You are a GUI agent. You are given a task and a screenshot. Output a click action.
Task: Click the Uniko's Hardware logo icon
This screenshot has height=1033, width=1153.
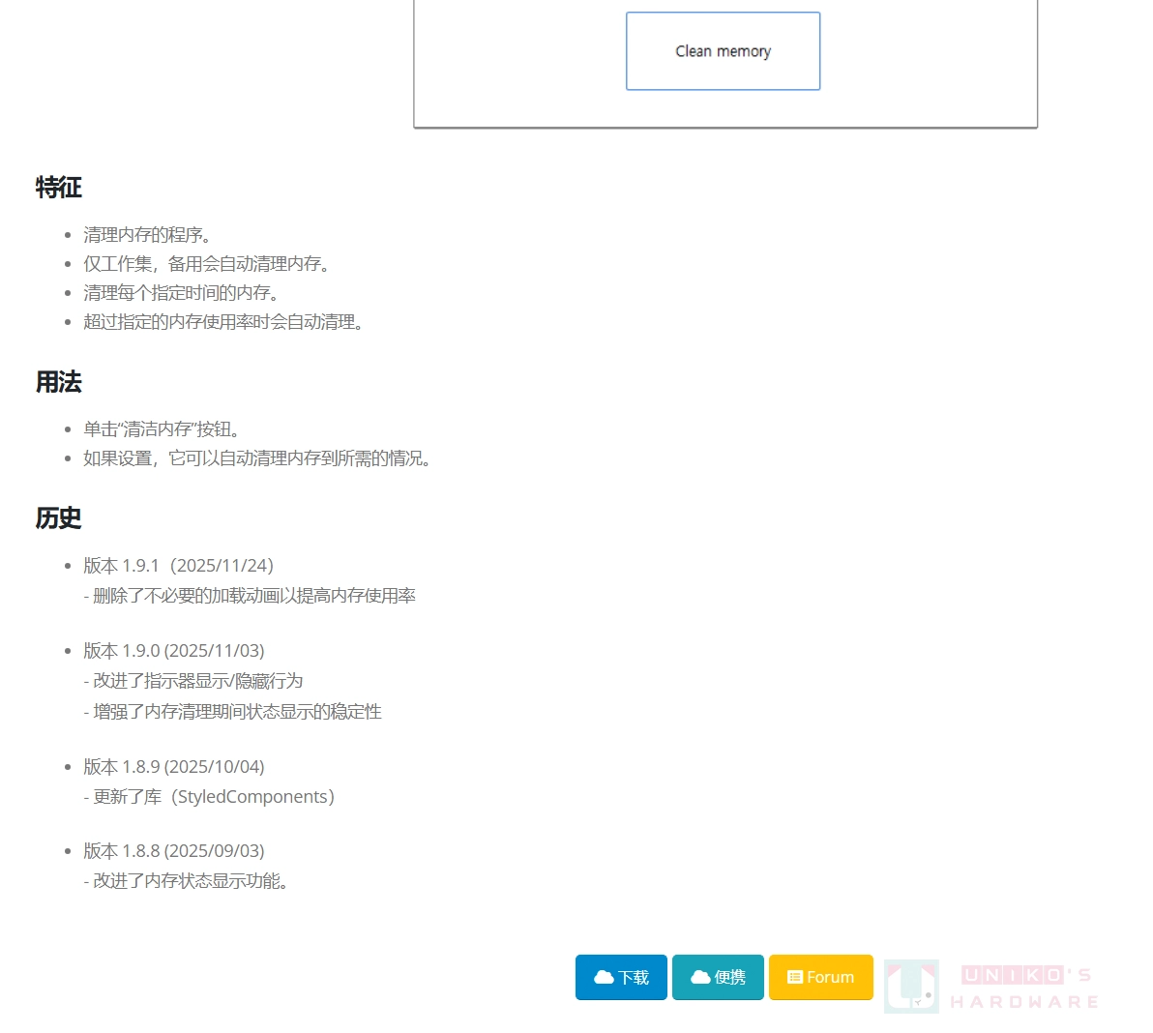click(x=912, y=986)
